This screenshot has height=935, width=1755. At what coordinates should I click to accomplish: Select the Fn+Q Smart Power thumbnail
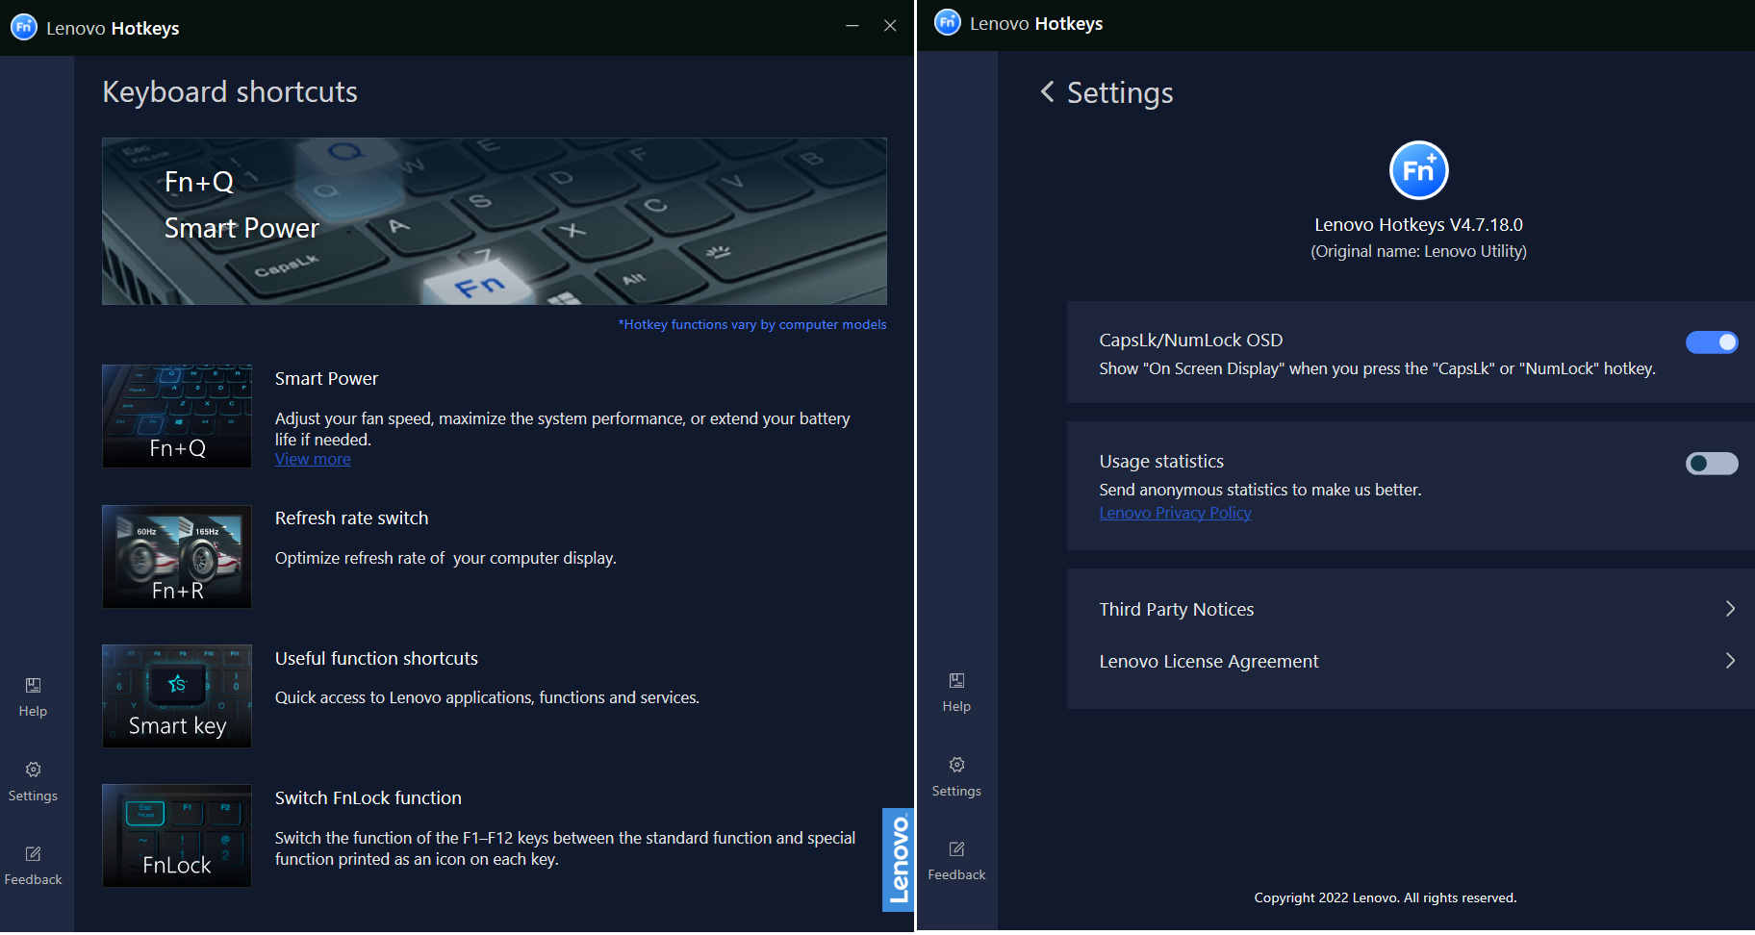[x=177, y=417]
